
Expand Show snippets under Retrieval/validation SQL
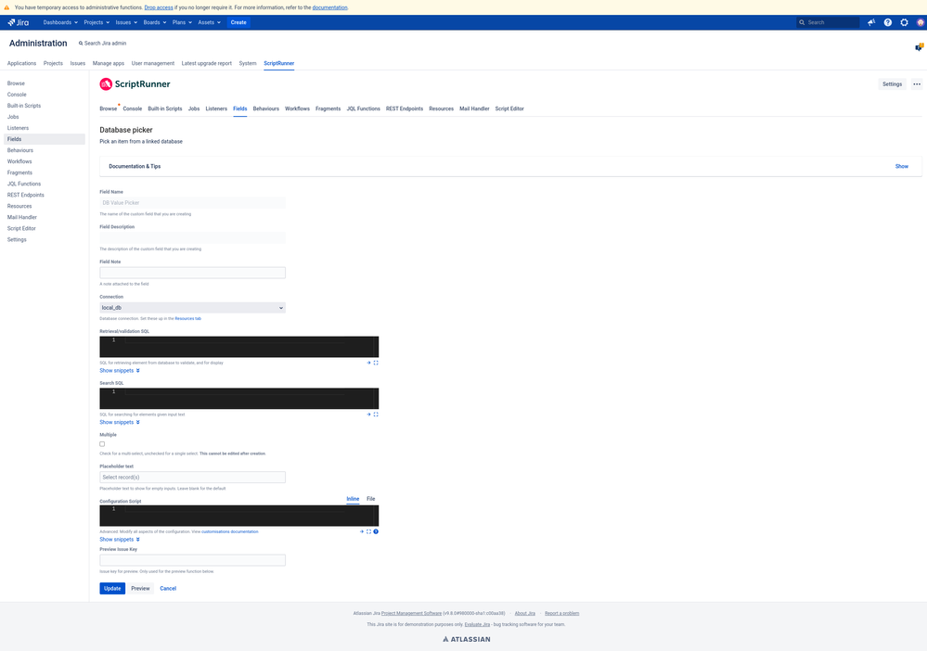point(120,371)
